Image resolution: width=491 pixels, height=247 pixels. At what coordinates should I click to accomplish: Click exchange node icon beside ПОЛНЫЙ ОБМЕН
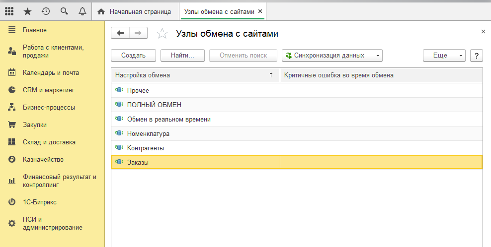(x=119, y=105)
